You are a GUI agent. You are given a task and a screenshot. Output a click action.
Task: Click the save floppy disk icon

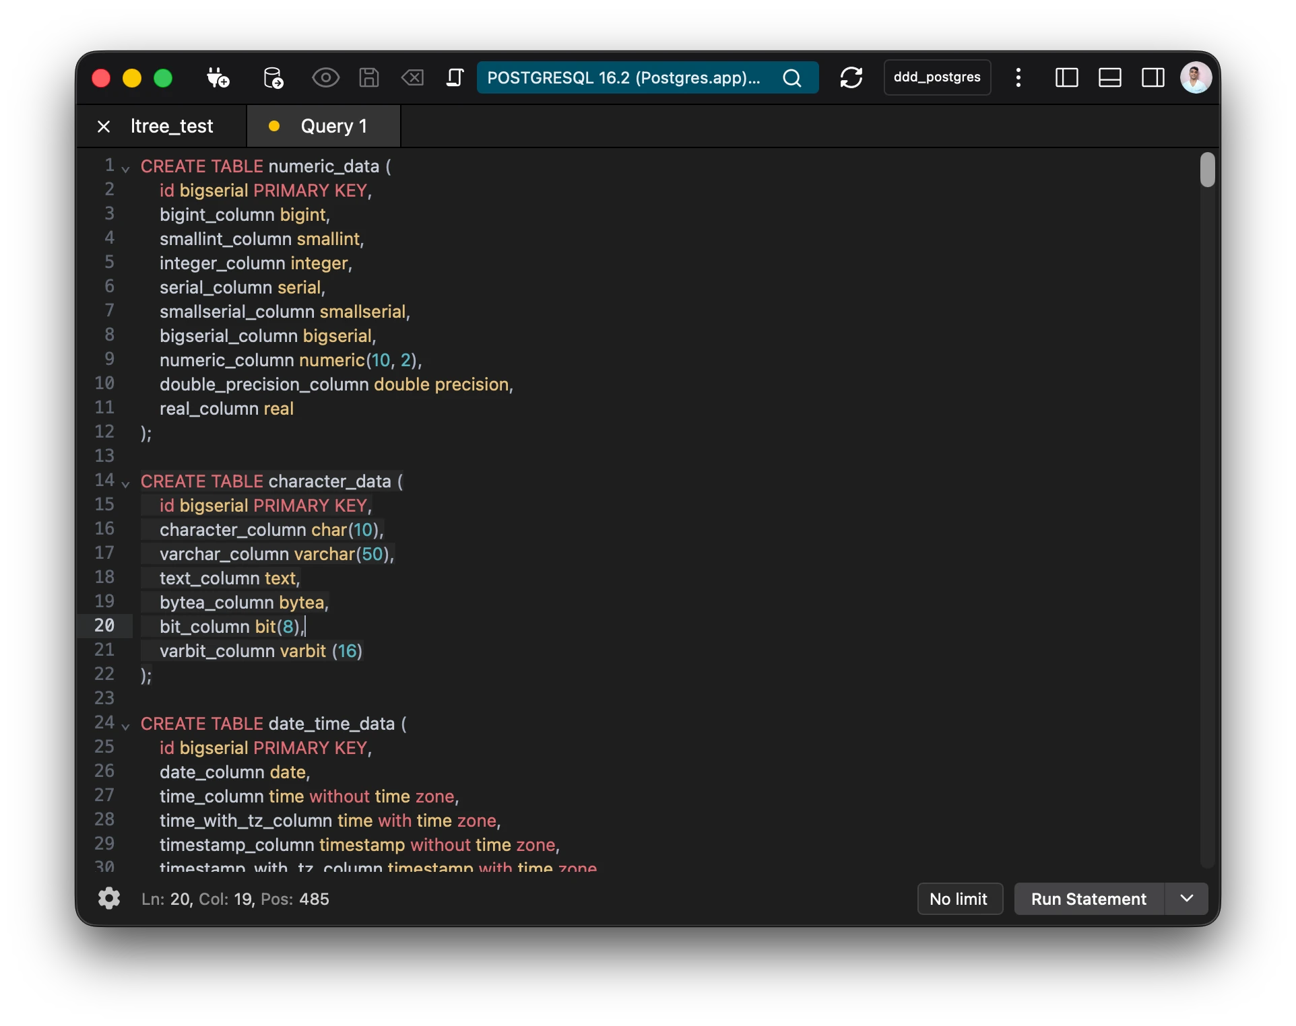click(x=368, y=78)
